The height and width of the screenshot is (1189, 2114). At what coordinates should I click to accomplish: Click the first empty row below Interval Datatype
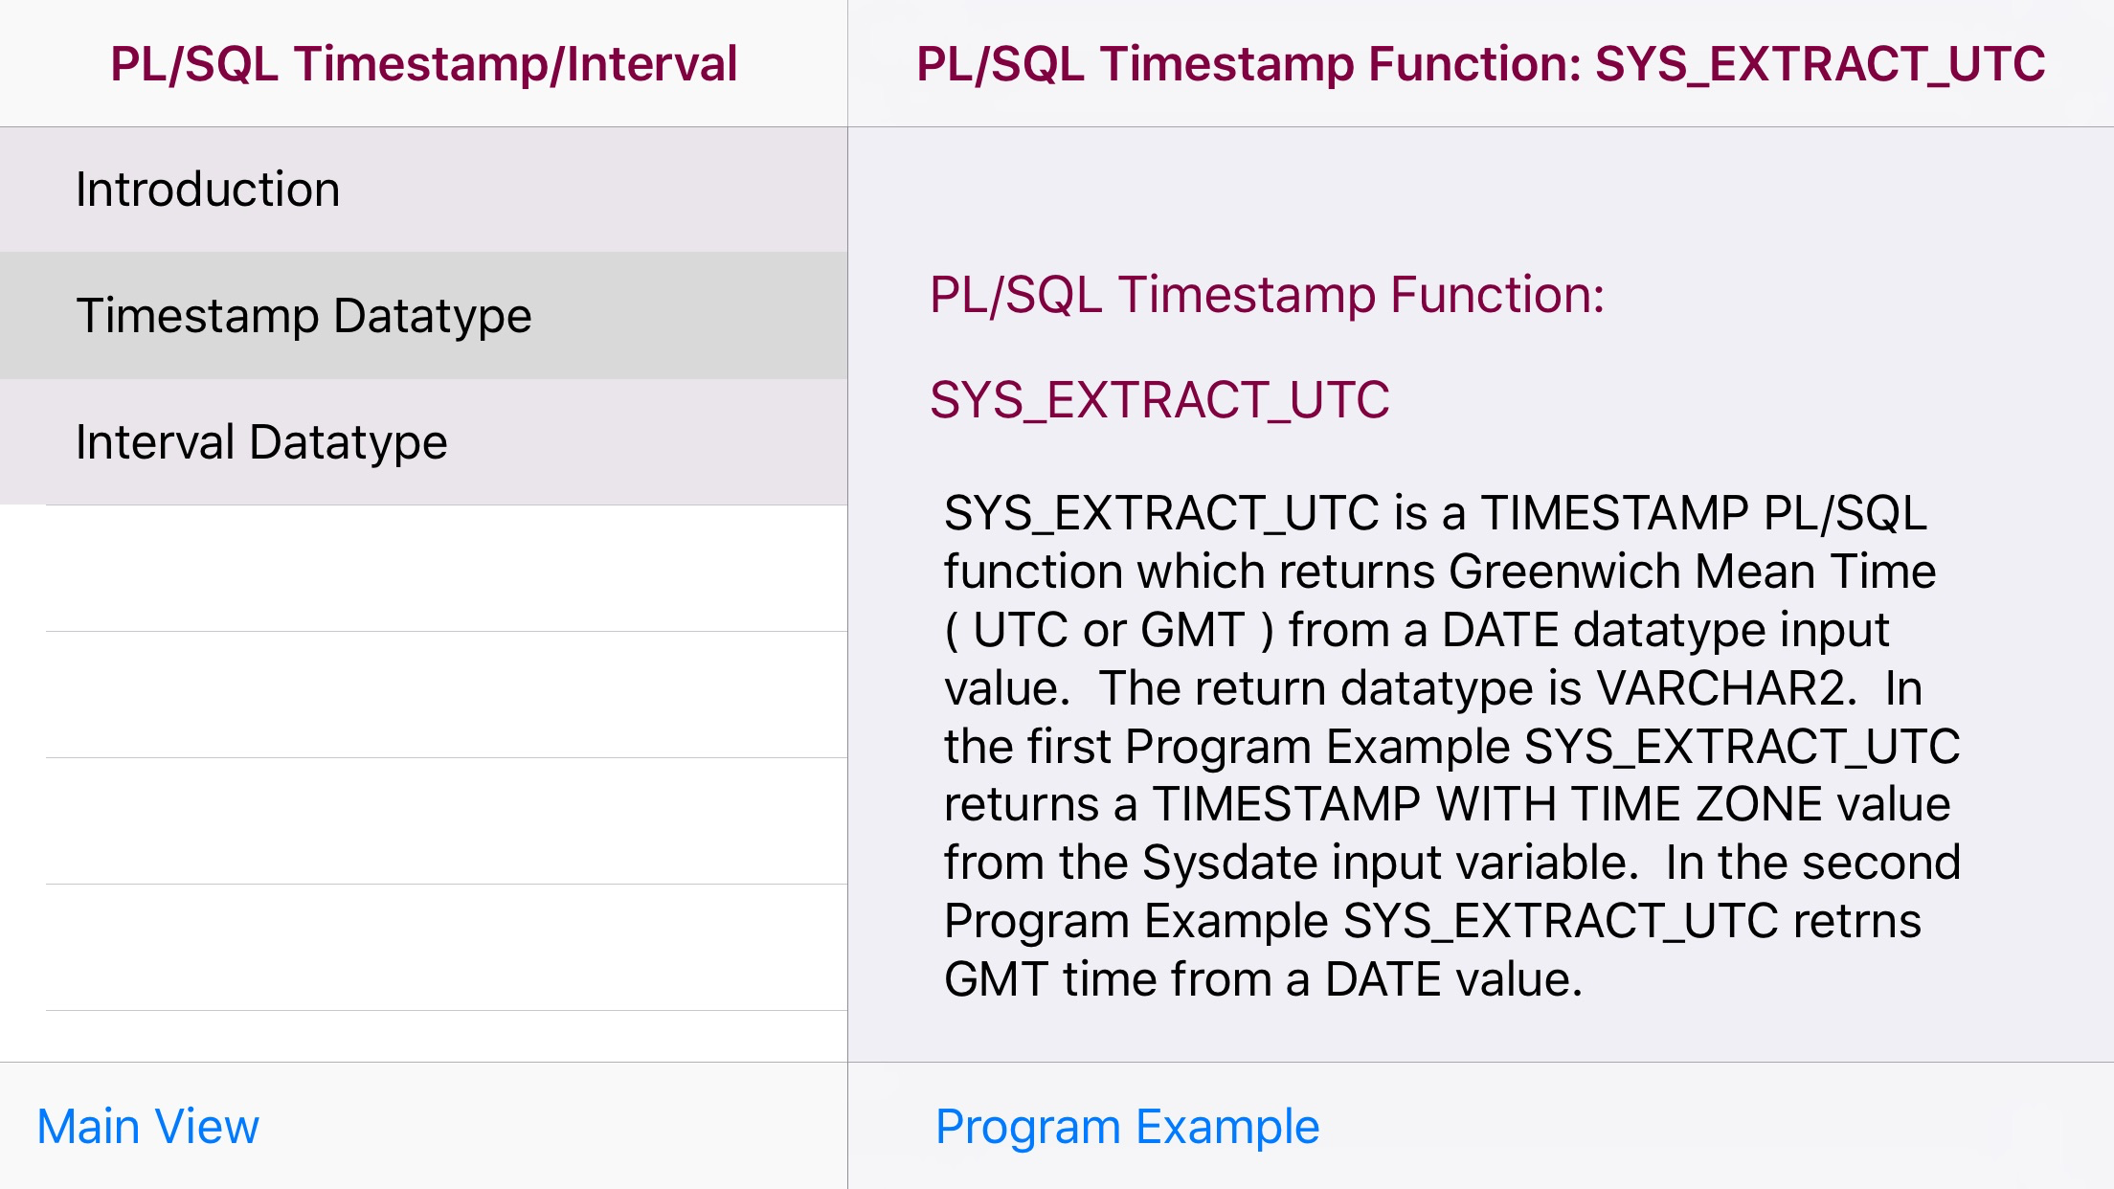446,569
